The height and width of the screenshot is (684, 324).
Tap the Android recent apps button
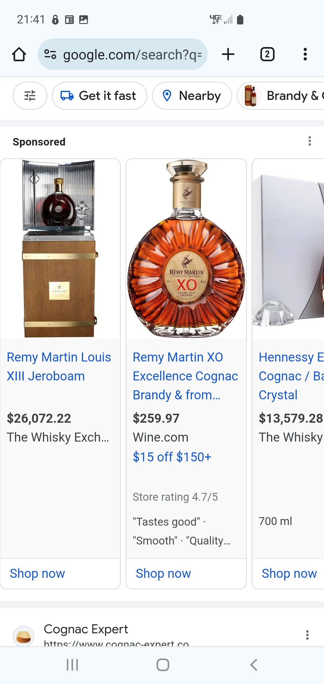72,665
